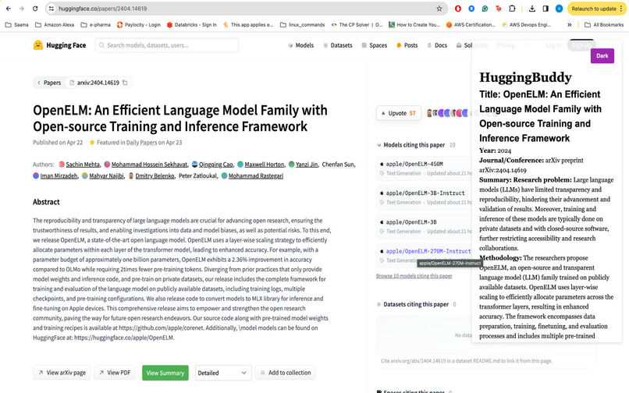Open AWS Devops Engi... bookmark
Viewport: 629px width, 393px height.
526,24
